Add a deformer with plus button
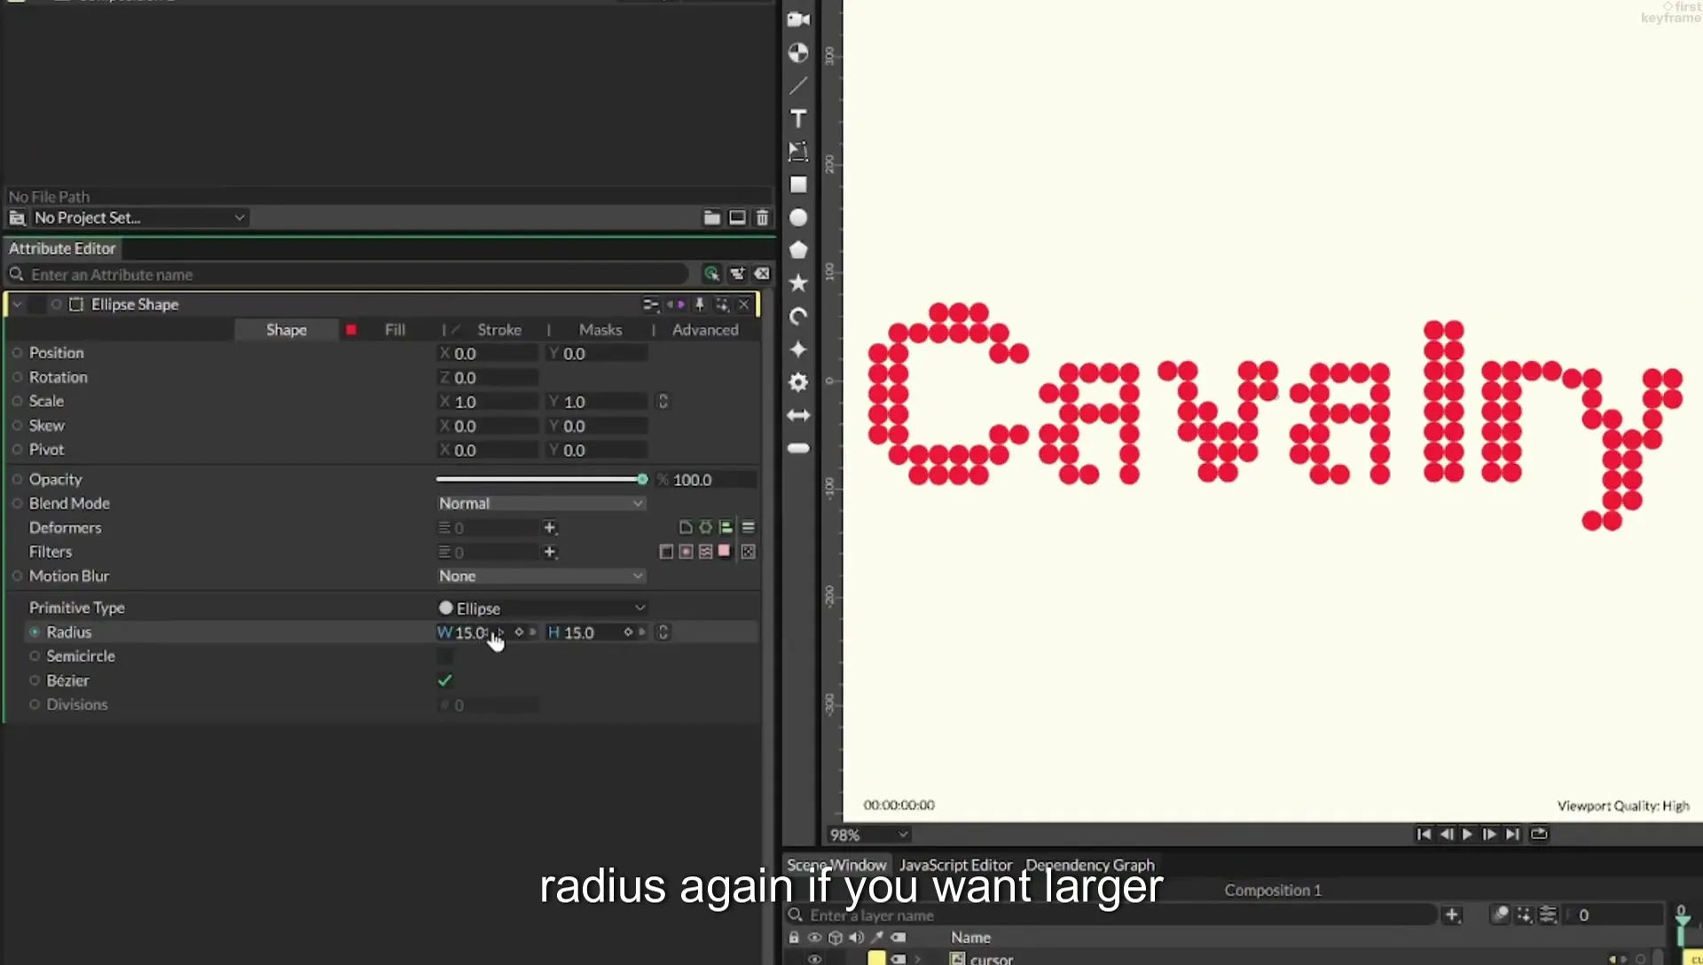The height and width of the screenshot is (965, 1703). 550,528
